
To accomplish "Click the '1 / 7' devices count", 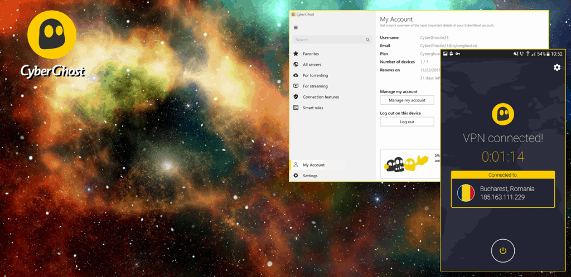I will point(424,62).
